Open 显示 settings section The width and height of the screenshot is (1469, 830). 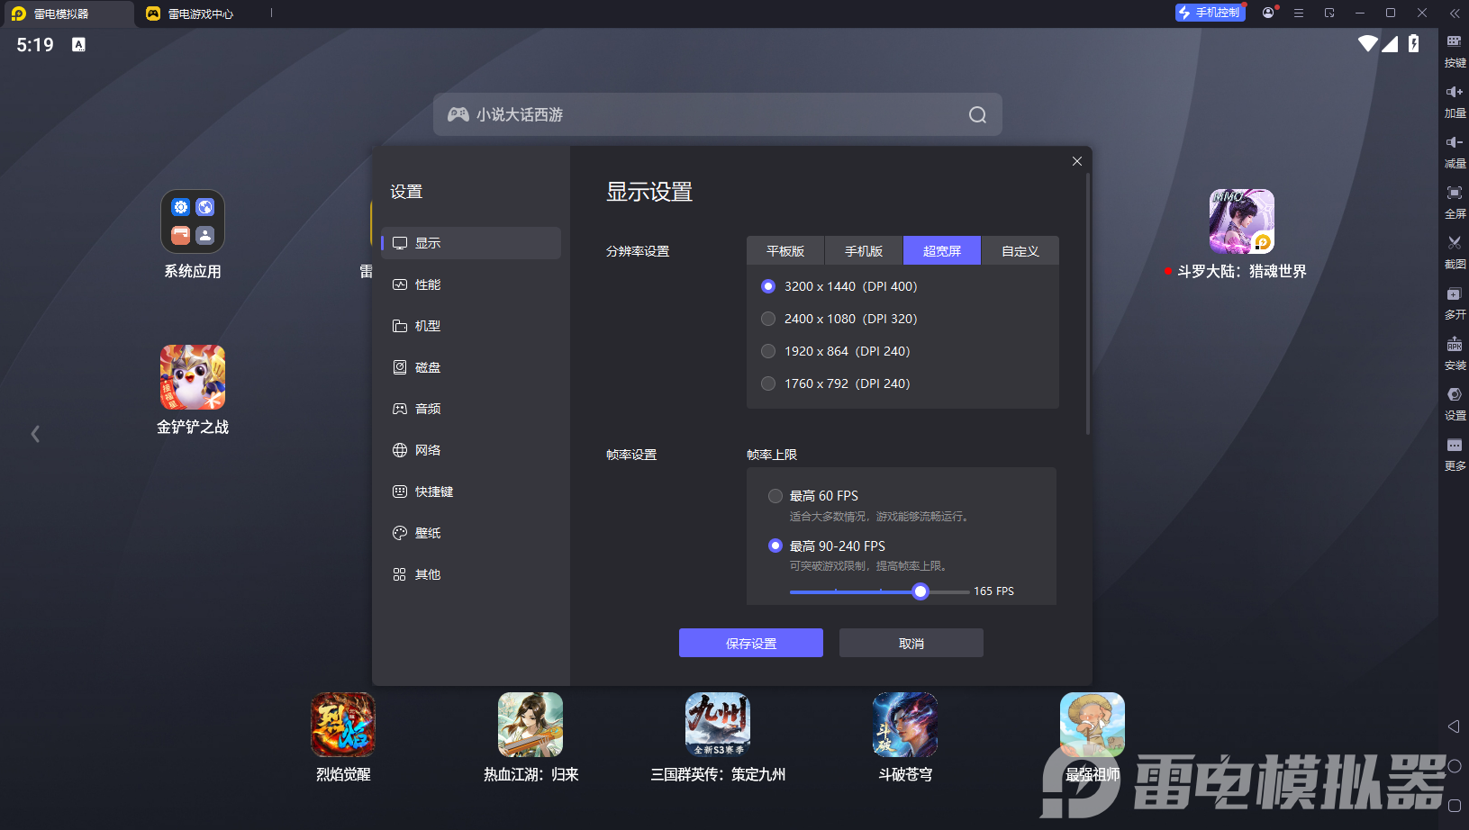tap(471, 243)
